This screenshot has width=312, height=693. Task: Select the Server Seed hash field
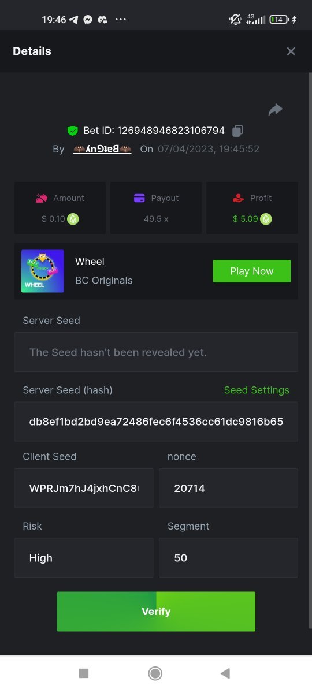156,422
